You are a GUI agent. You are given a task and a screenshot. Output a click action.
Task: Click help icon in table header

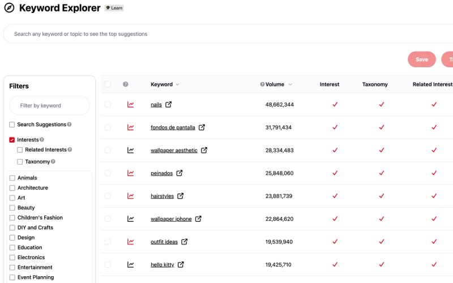point(125,84)
